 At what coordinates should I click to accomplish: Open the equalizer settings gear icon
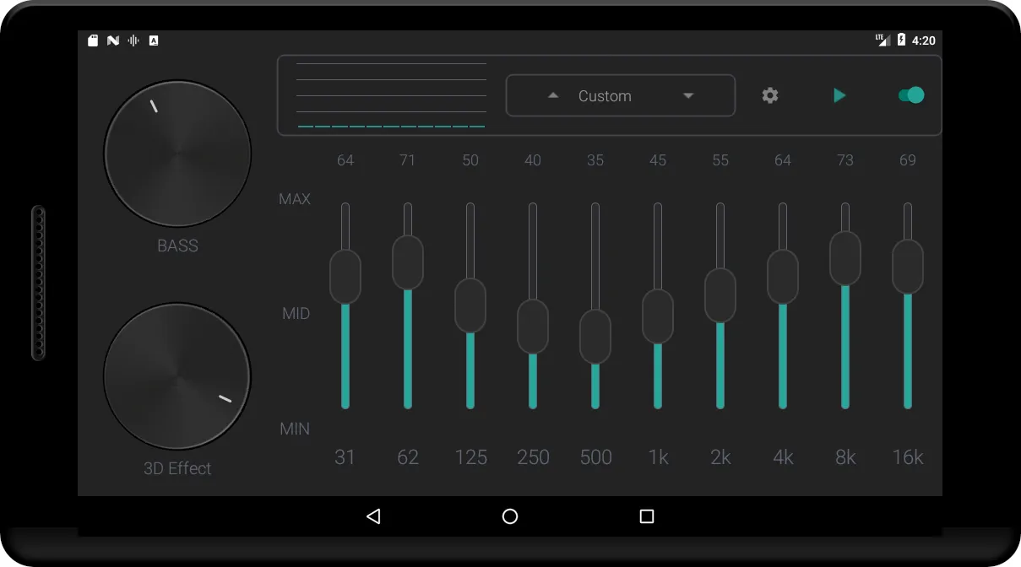[x=769, y=95]
